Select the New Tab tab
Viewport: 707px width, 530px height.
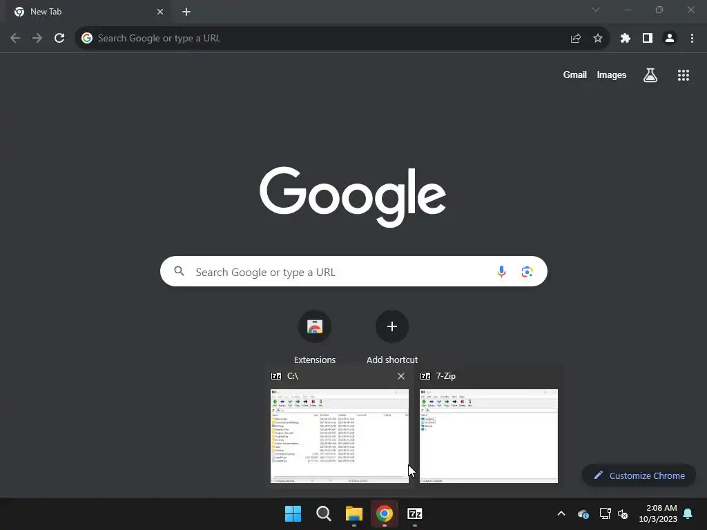(x=88, y=12)
